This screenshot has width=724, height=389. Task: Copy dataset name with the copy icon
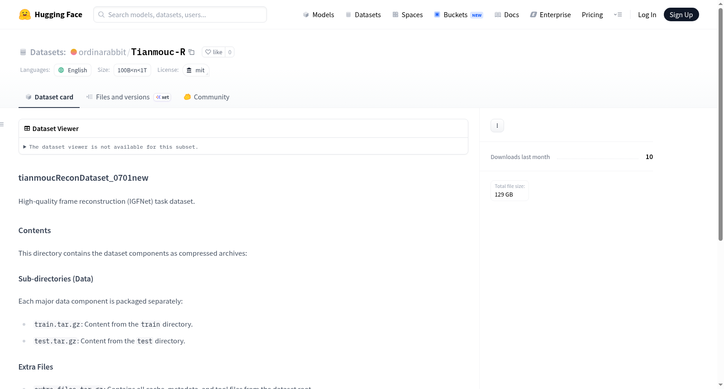[191, 52]
